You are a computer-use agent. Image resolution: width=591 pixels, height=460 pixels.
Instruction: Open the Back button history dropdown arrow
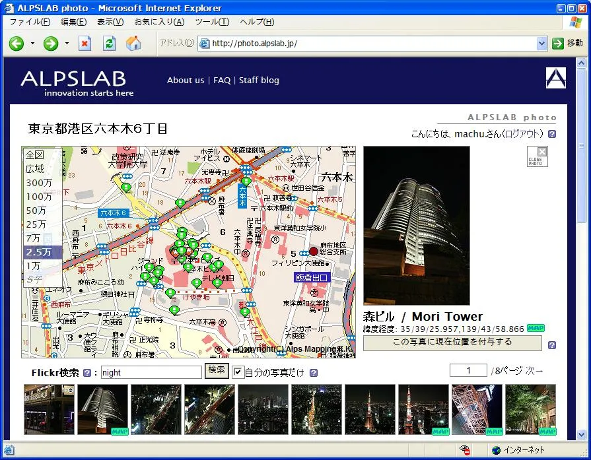pyautogui.click(x=33, y=44)
